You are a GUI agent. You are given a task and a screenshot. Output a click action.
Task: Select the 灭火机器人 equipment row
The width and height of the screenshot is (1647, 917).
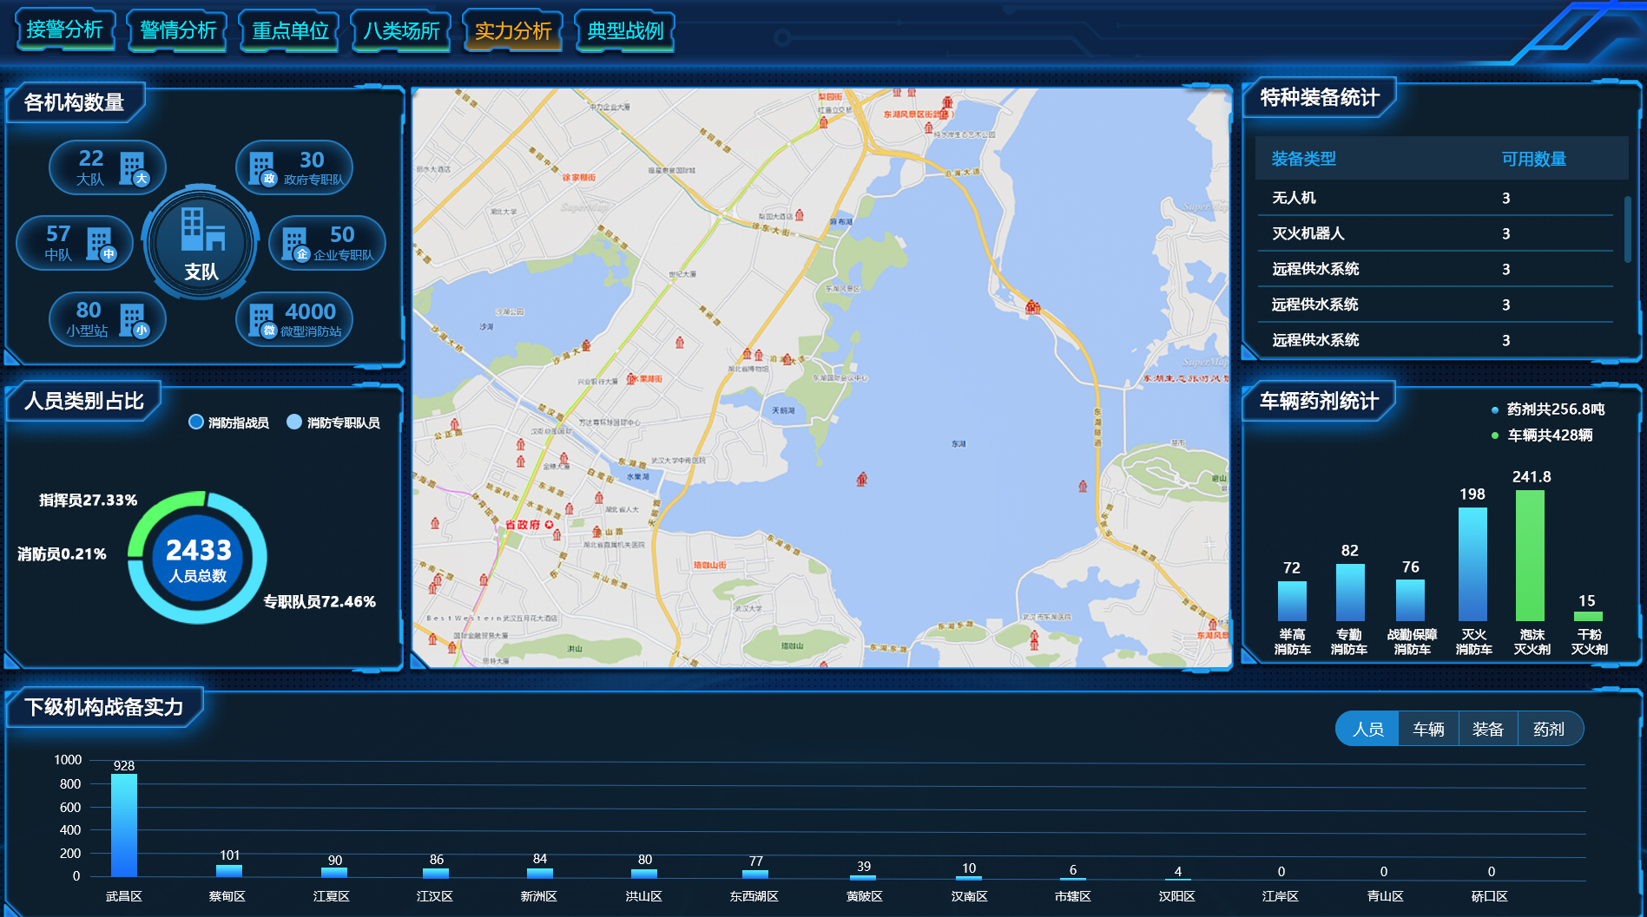pos(1434,233)
